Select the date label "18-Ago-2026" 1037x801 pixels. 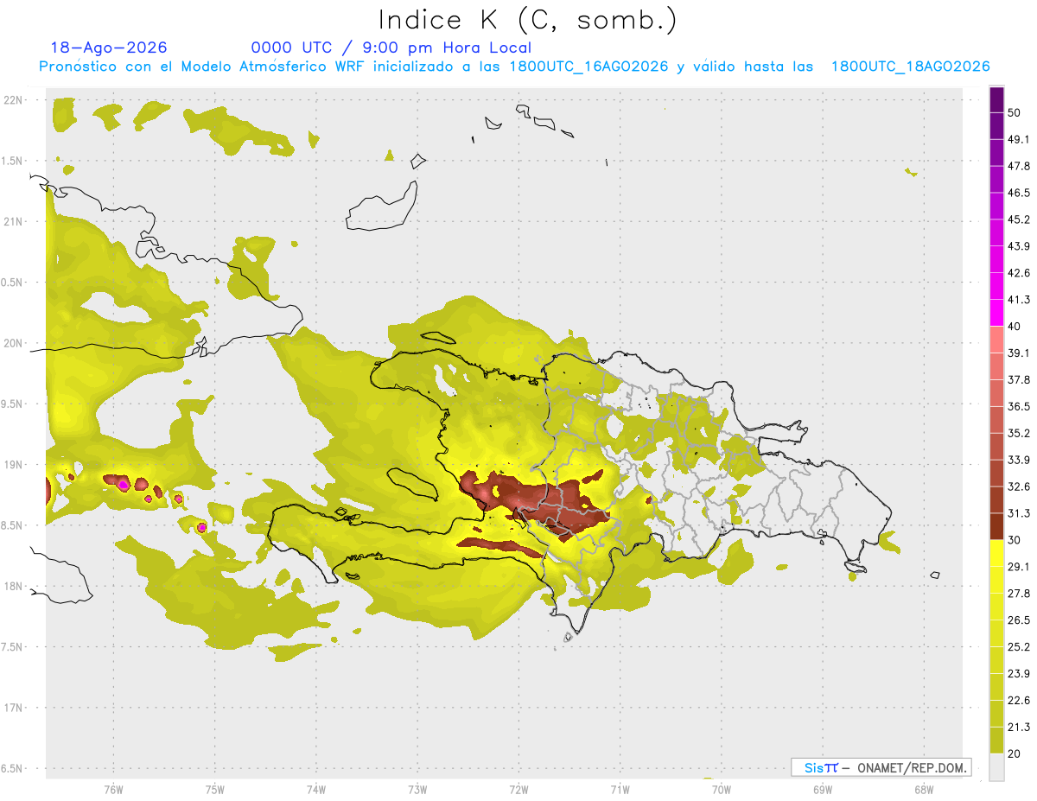(109, 48)
